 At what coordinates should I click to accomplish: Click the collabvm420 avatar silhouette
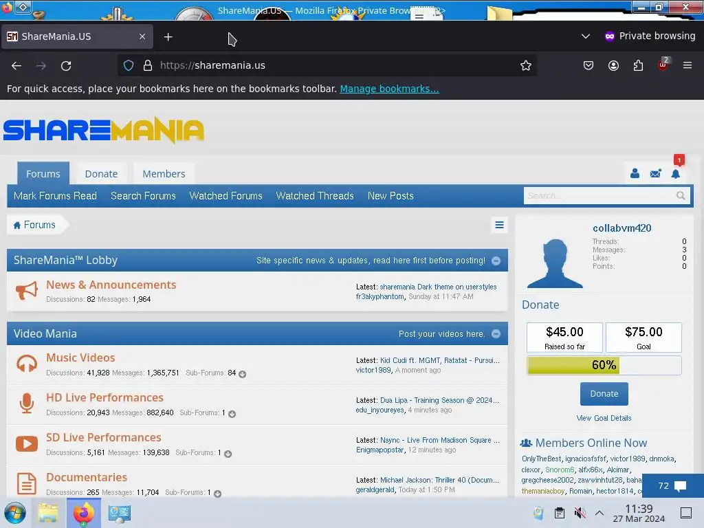pyautogui.click(x=555, y=263)
